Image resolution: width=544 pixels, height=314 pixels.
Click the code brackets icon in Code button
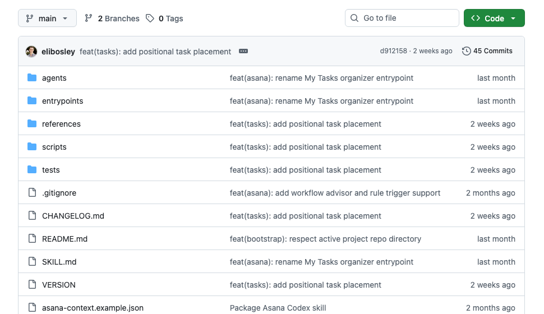click(x=476, y=18)
